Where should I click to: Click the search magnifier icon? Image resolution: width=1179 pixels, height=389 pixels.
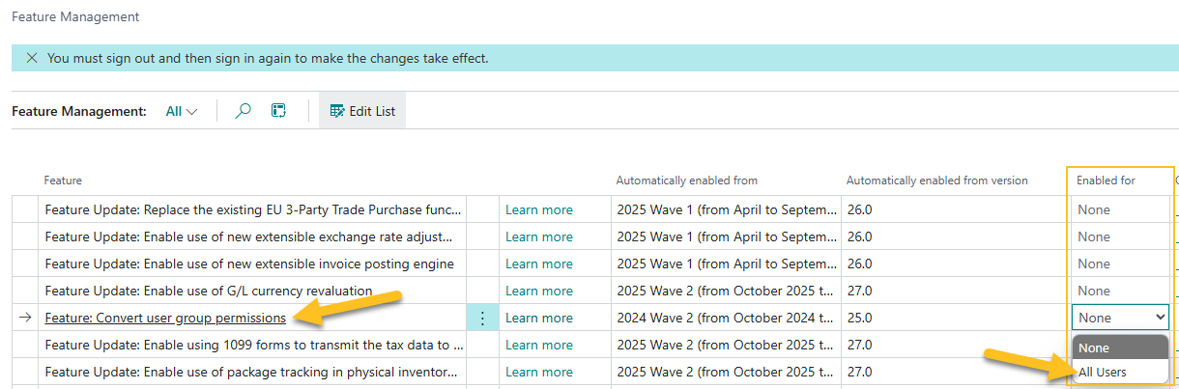244,111
